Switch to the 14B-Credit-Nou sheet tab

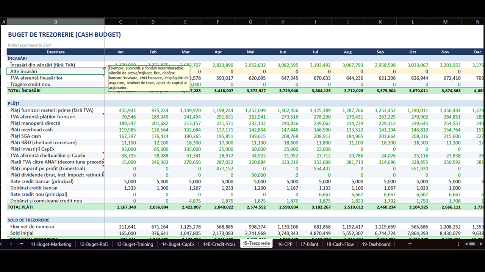click(x=219, y=244)
